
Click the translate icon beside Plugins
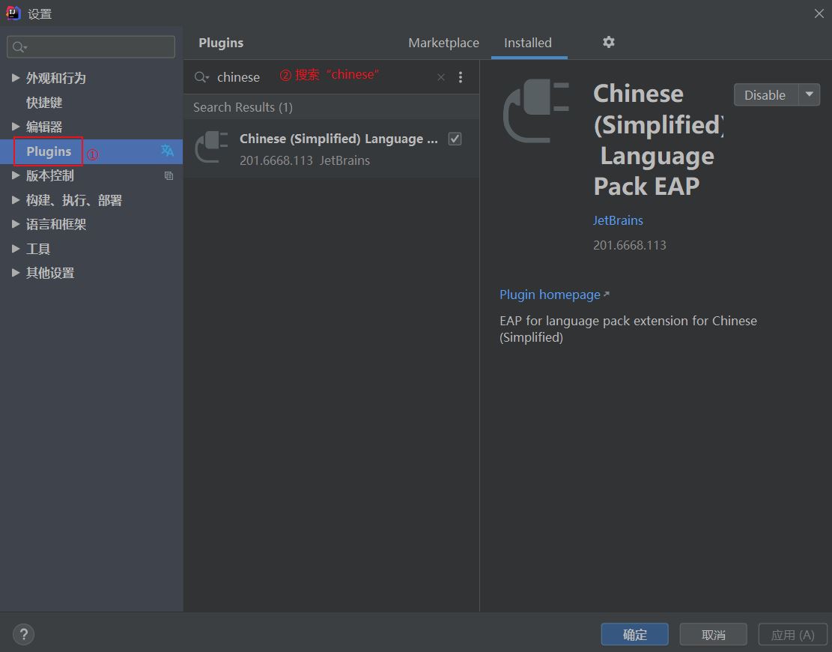coord(167,151)
